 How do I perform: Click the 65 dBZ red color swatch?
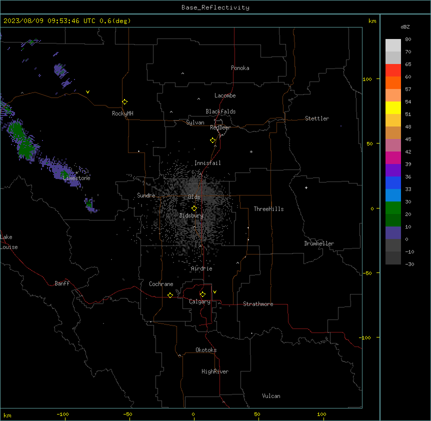point(393,70)
